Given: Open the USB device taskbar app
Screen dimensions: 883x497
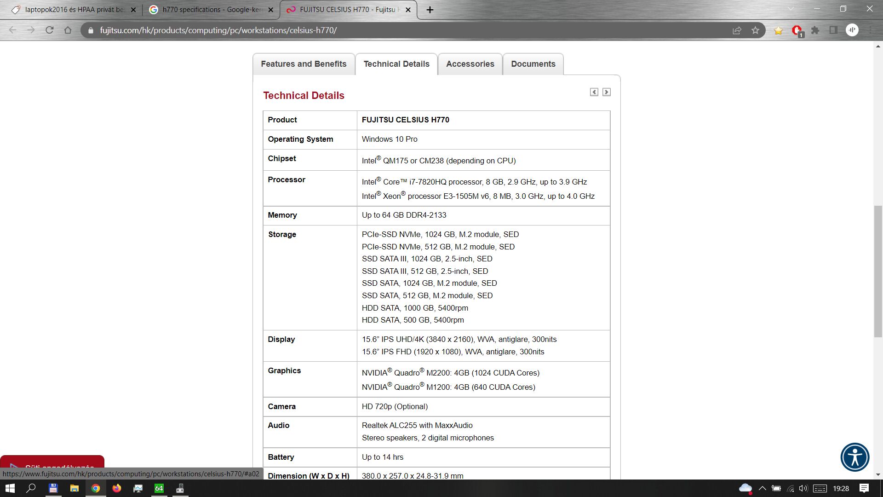Looking at the screenshot, I should tap(180, 488).
